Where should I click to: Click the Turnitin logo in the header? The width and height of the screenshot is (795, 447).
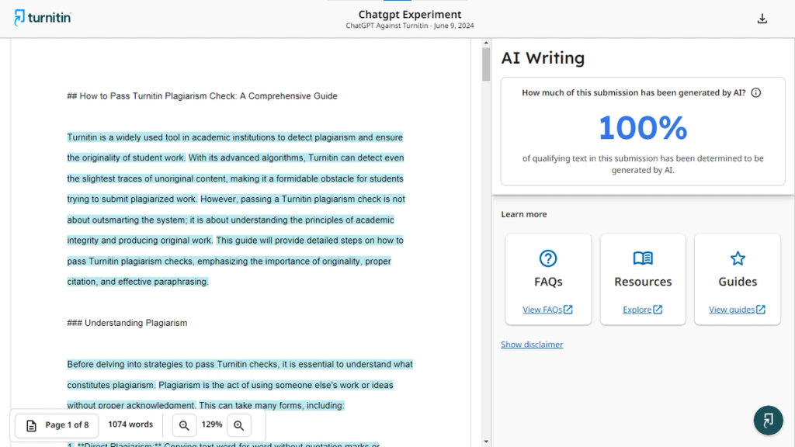[x=42, y=17]
